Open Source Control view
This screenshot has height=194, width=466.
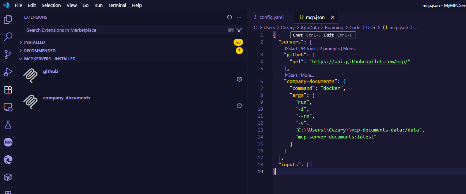point(8,54)
